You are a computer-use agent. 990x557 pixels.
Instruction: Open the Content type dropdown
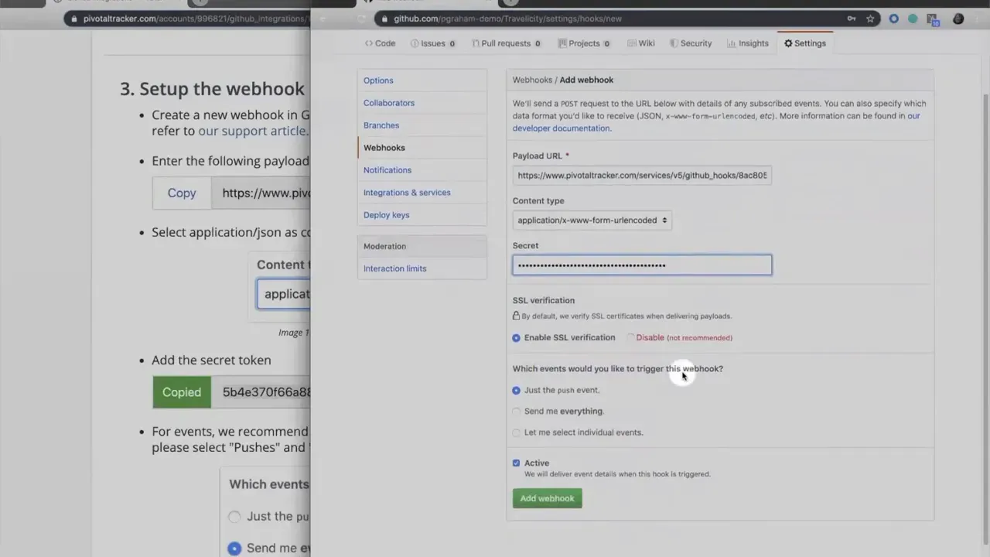[591, 220]
